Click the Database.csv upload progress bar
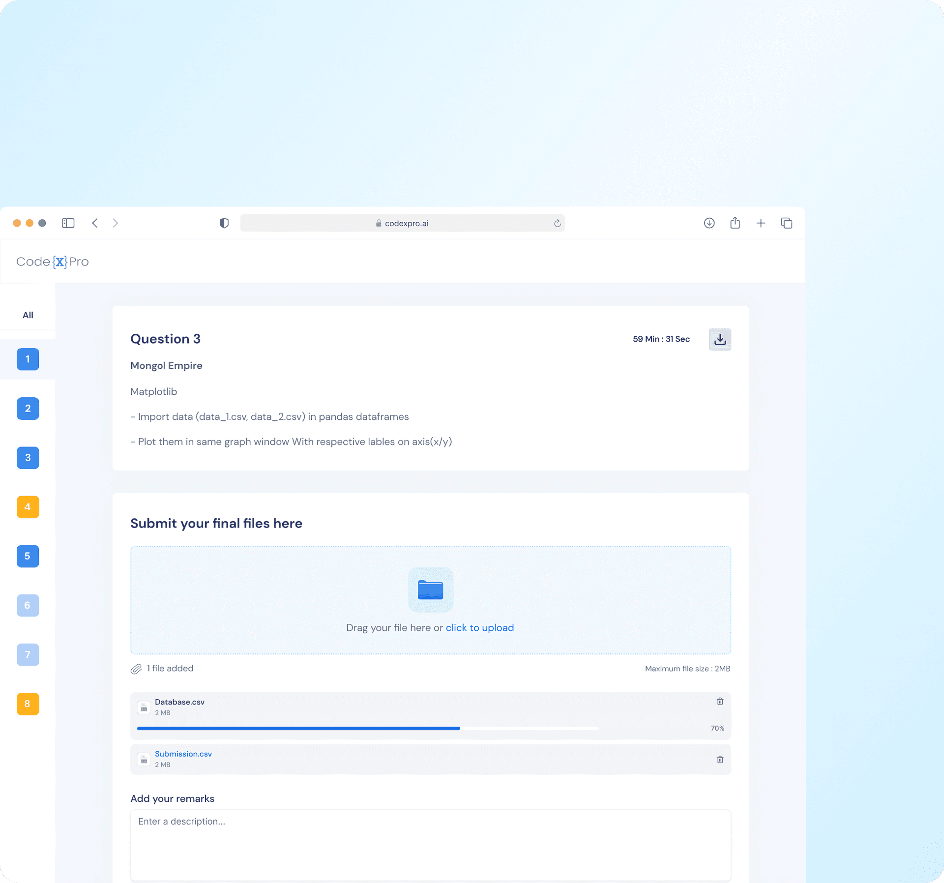The image size is (944, 883). coord(367,728)
